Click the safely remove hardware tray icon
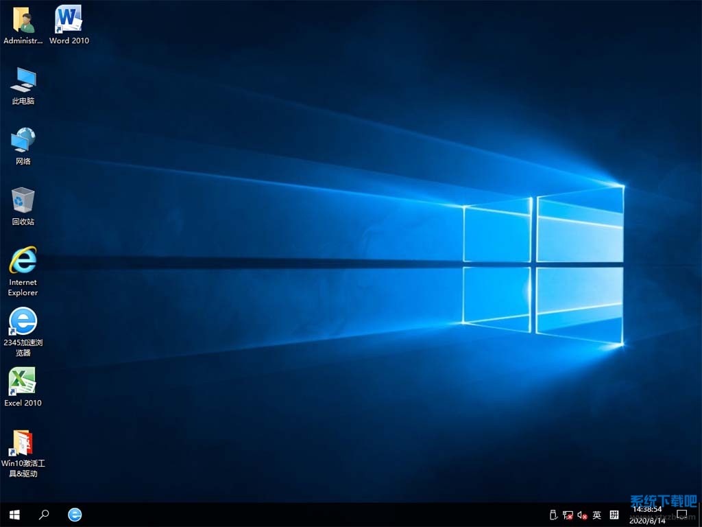The image size is (702, 527). click(x=554, y=515)
